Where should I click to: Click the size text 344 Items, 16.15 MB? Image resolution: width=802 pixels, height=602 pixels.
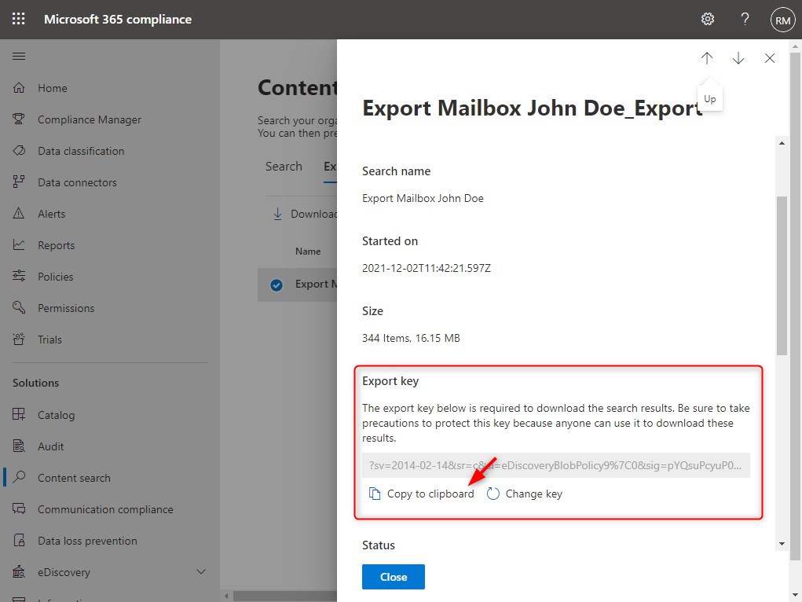pyautogui.click(x=411, y=339)
